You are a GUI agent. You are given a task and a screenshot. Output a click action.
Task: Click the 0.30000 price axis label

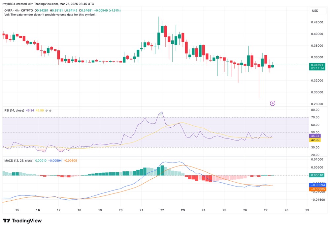[317, 92]
